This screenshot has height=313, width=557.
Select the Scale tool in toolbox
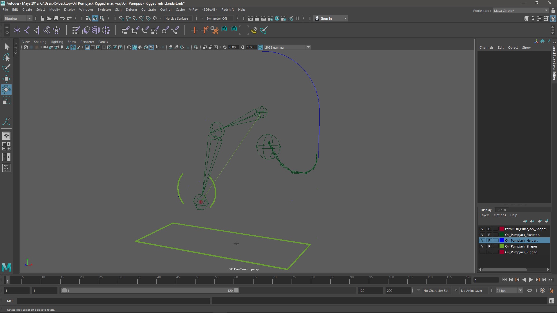(x=6, y=101)
